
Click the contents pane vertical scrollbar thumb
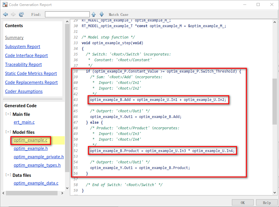67,98
